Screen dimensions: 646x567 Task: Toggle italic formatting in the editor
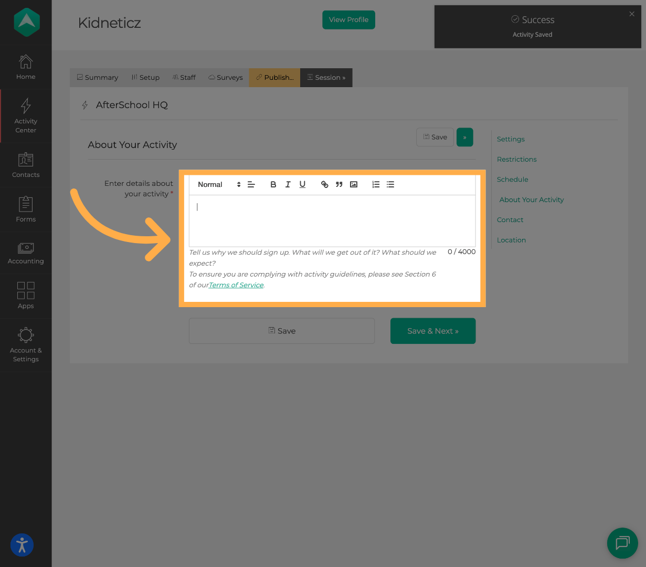288,184
